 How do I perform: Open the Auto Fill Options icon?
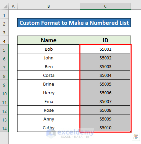click(x=136, y=137)
